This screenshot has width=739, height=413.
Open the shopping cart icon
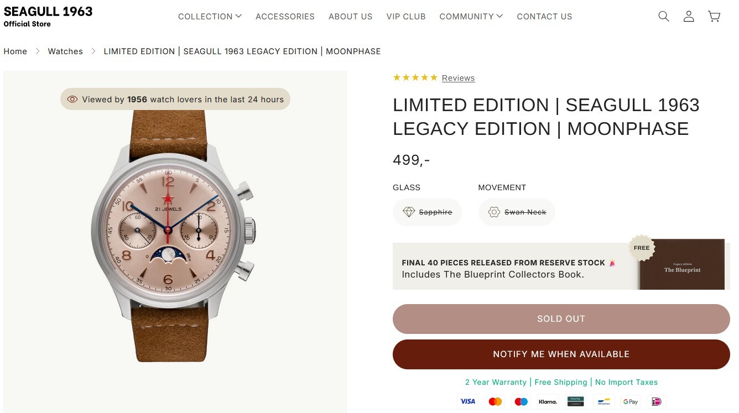click(714, 17)
